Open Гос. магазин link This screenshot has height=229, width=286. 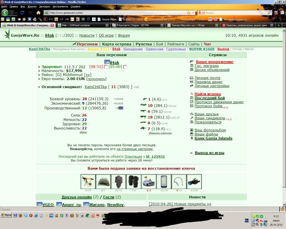coord(206,66)
